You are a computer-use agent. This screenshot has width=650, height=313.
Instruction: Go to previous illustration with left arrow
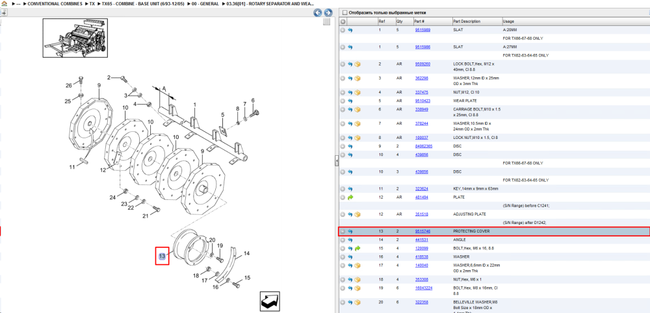[318, 12]
